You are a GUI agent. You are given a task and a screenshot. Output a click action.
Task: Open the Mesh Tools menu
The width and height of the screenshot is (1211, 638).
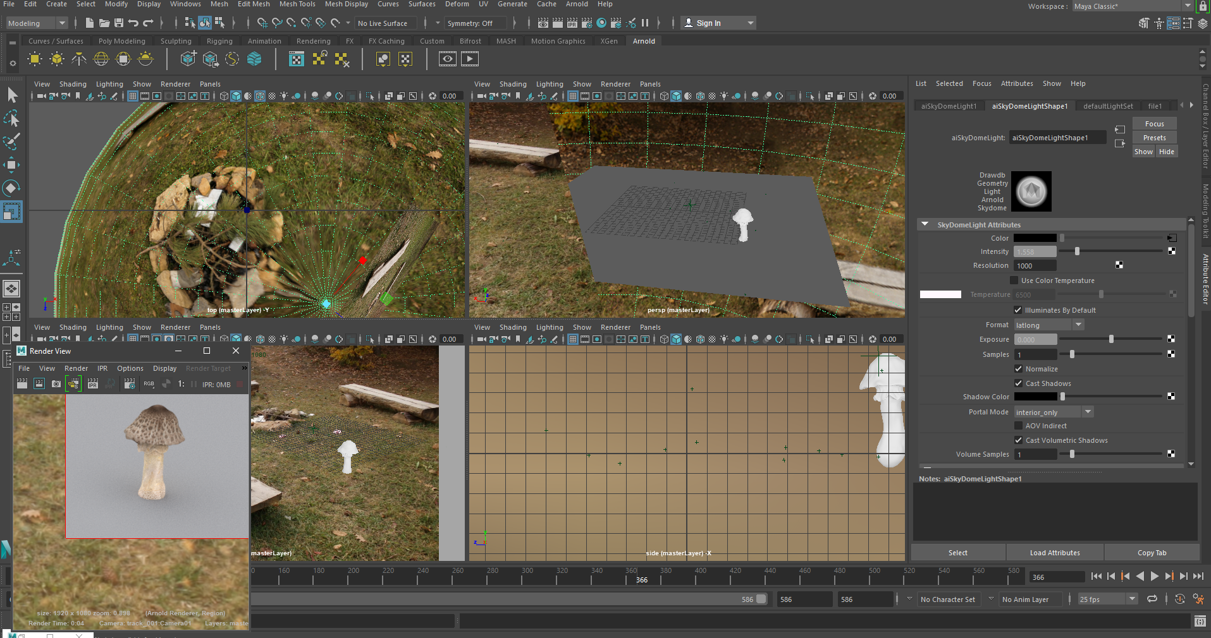297,4
